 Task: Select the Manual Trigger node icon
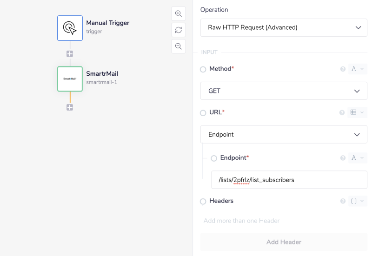click(x=70, y=28)
